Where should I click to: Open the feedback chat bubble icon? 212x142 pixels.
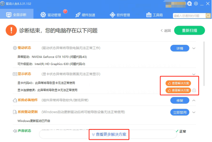click(x=189, y=4)
